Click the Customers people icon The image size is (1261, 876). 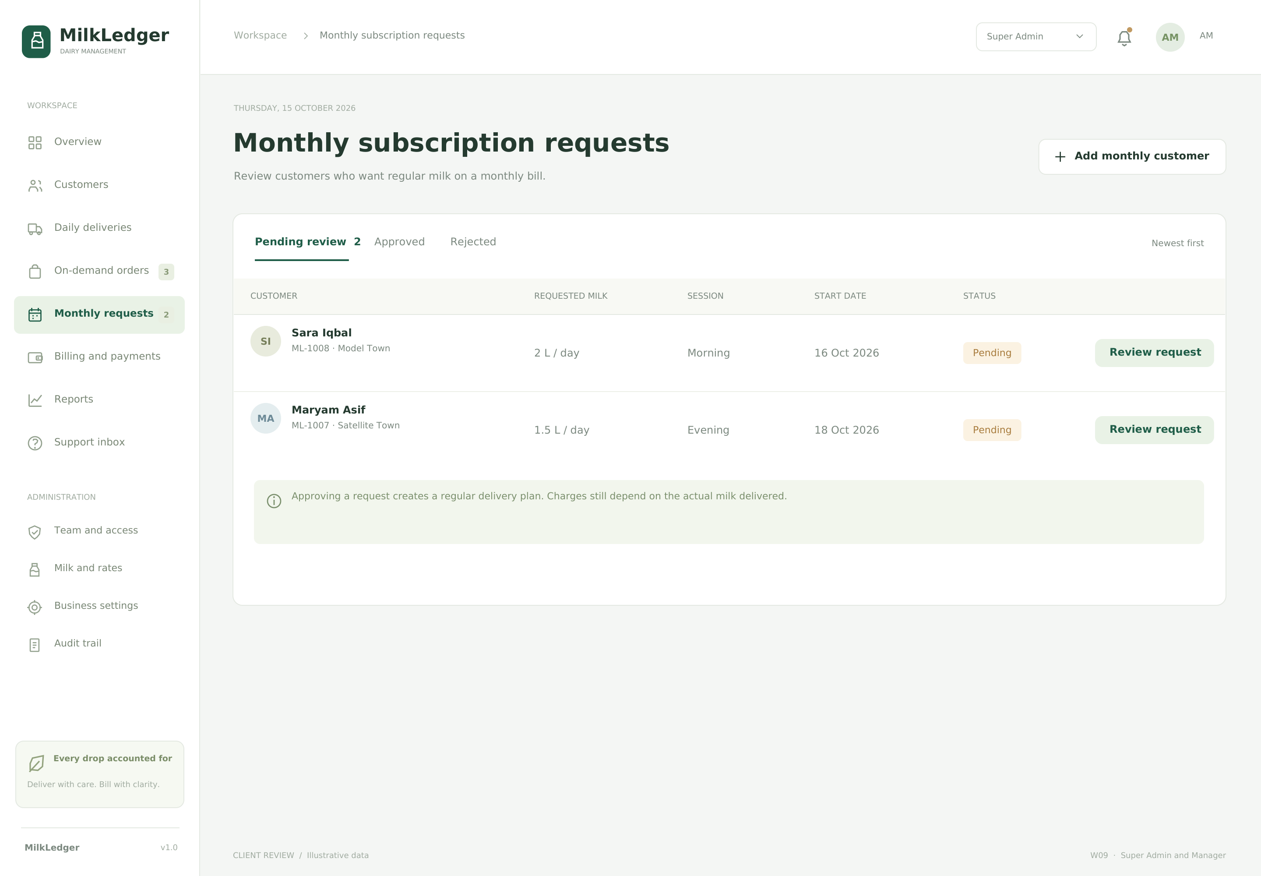pos(35,186)
